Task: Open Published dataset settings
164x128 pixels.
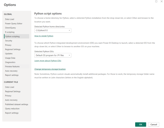Action: tap(17, 104)
